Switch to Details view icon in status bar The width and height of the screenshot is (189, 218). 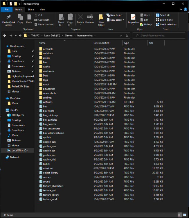(179, 215)
